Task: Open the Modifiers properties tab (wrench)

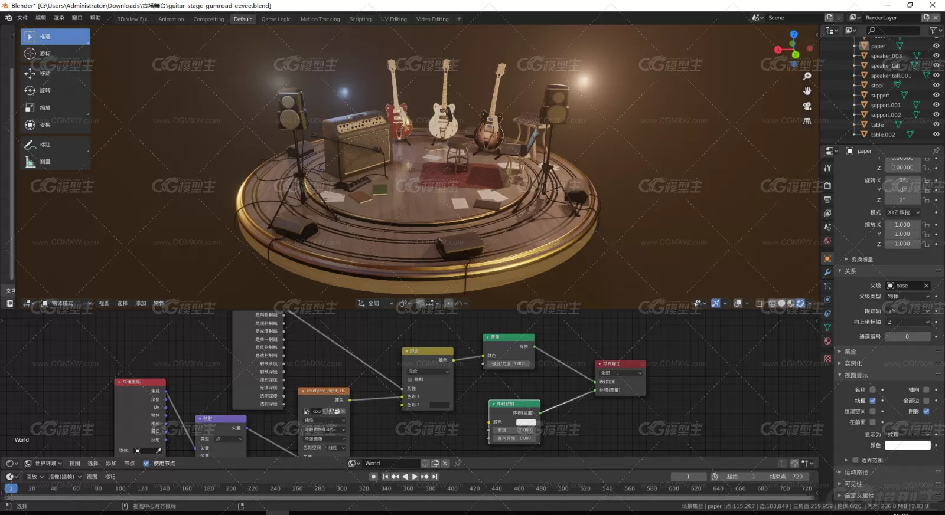Action: tap(827, 272)
